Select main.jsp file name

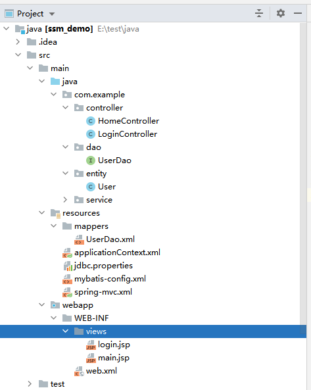click(114, 358)
